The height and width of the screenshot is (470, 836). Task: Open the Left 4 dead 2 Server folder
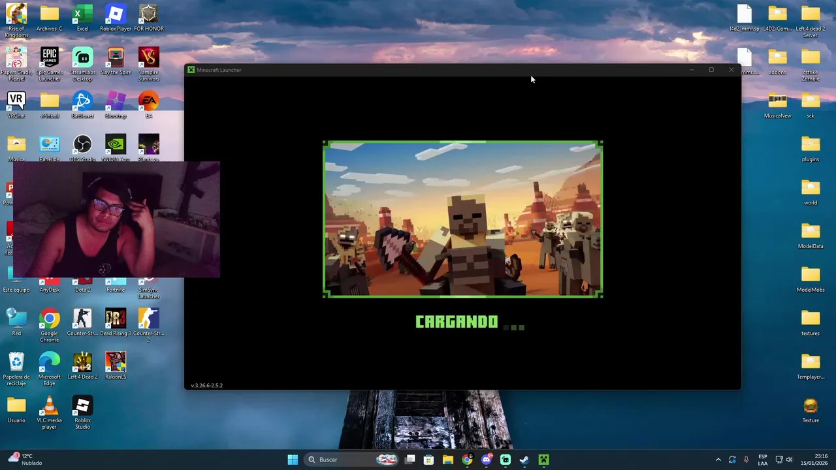(811, 20)
